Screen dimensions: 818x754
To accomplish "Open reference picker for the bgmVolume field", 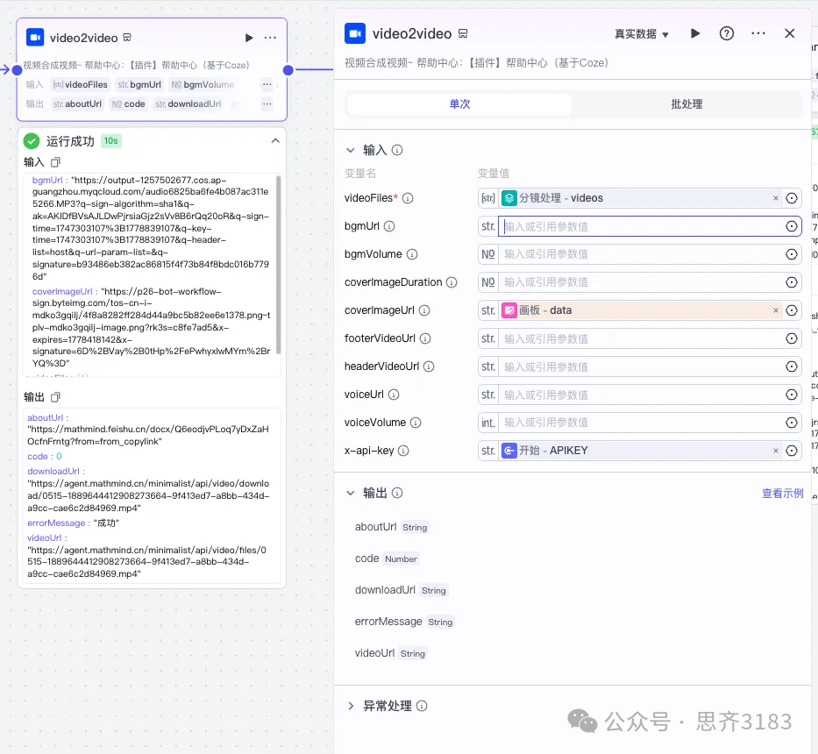I will pos(792,254).
